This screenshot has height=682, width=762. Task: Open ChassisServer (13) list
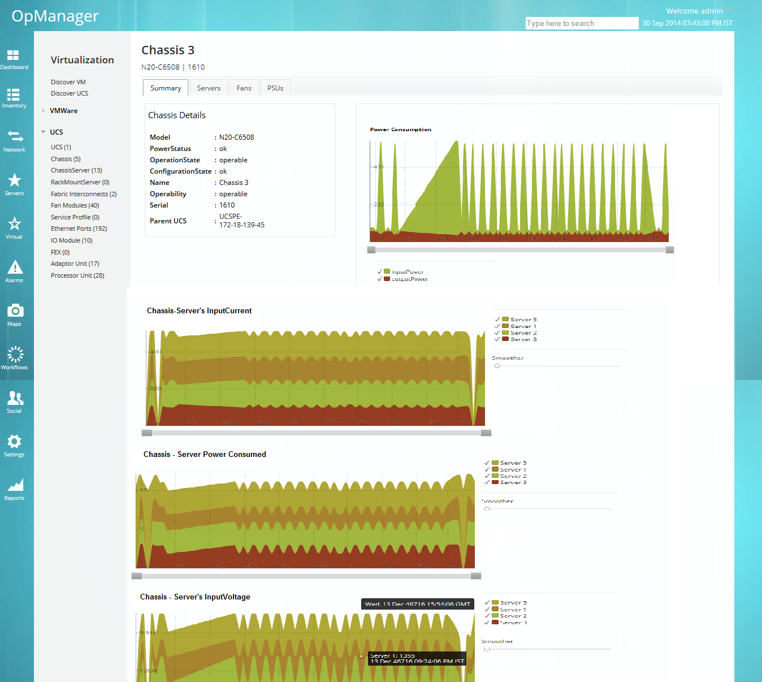click(76, 170)
